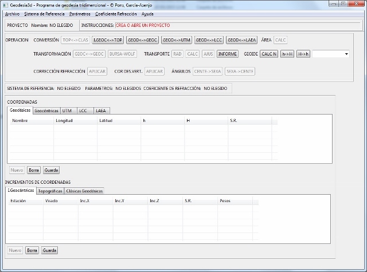Select the GEOD<->LCC conversion button
Image resolution: width=367 pixels, height=272 pixels.
tap(209, 40)
